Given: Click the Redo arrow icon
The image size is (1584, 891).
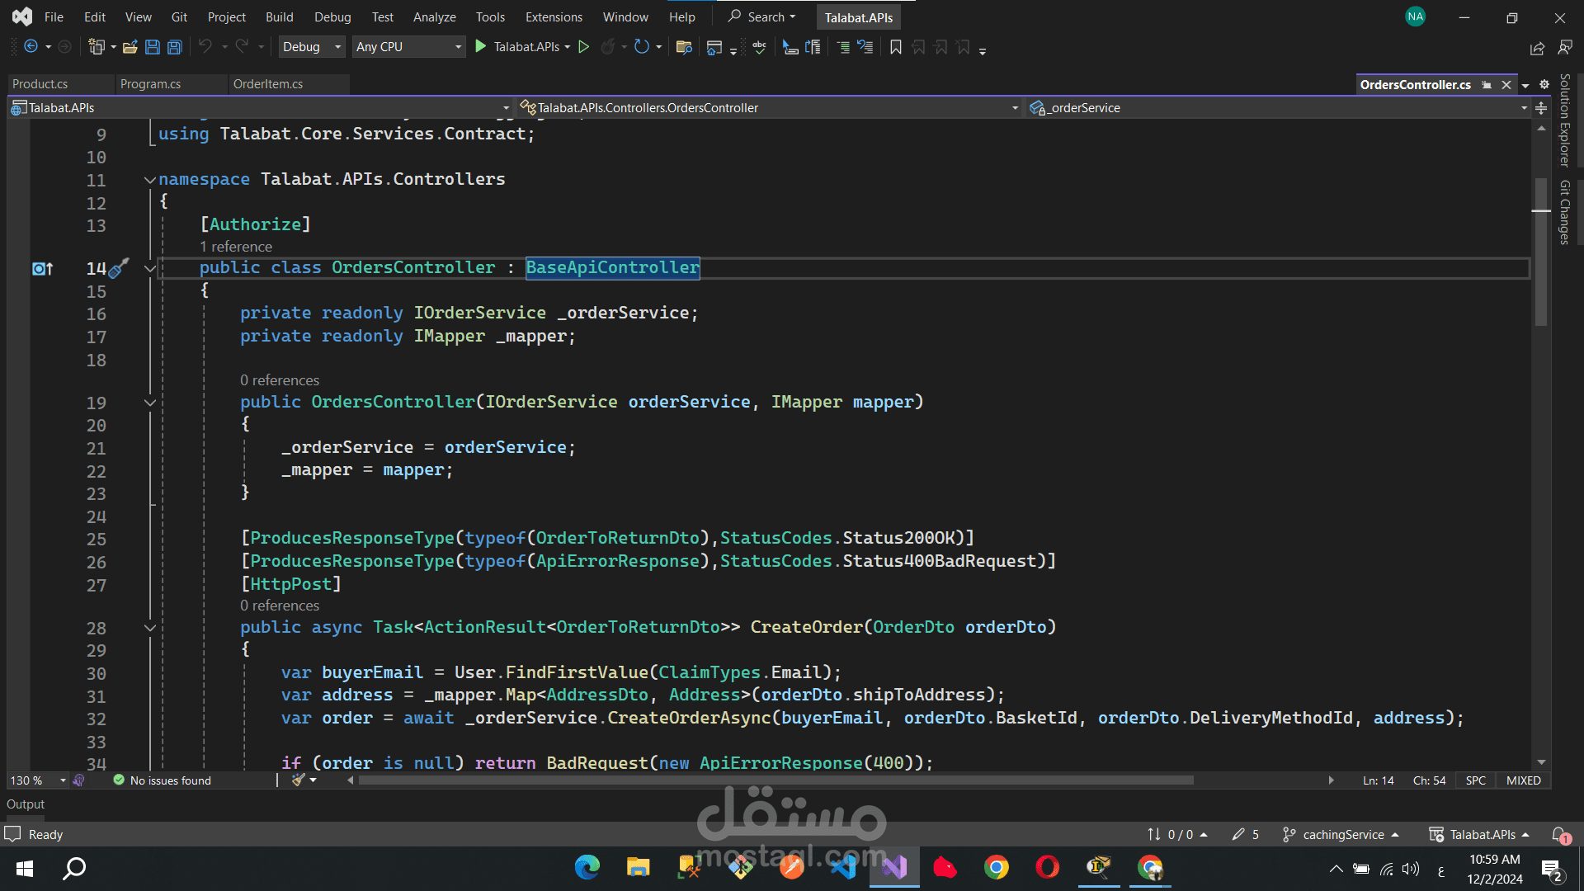Looking at the screenshot, I should click(242, 47).
